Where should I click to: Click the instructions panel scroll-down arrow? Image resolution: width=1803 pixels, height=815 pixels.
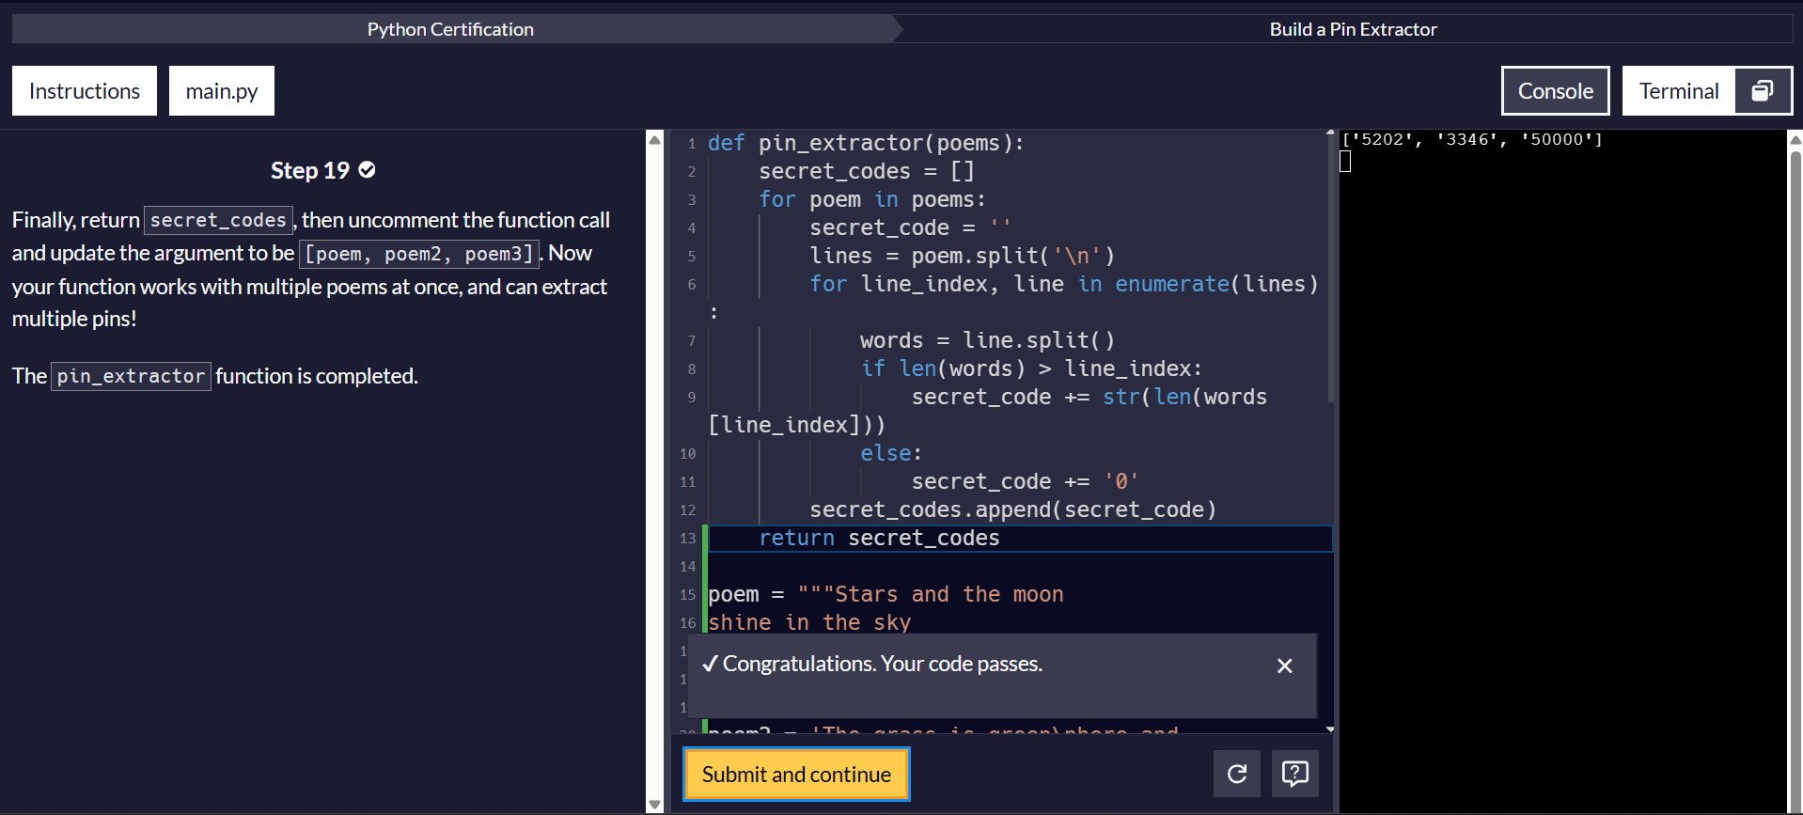pyautogui.click(x=655, y=805)
